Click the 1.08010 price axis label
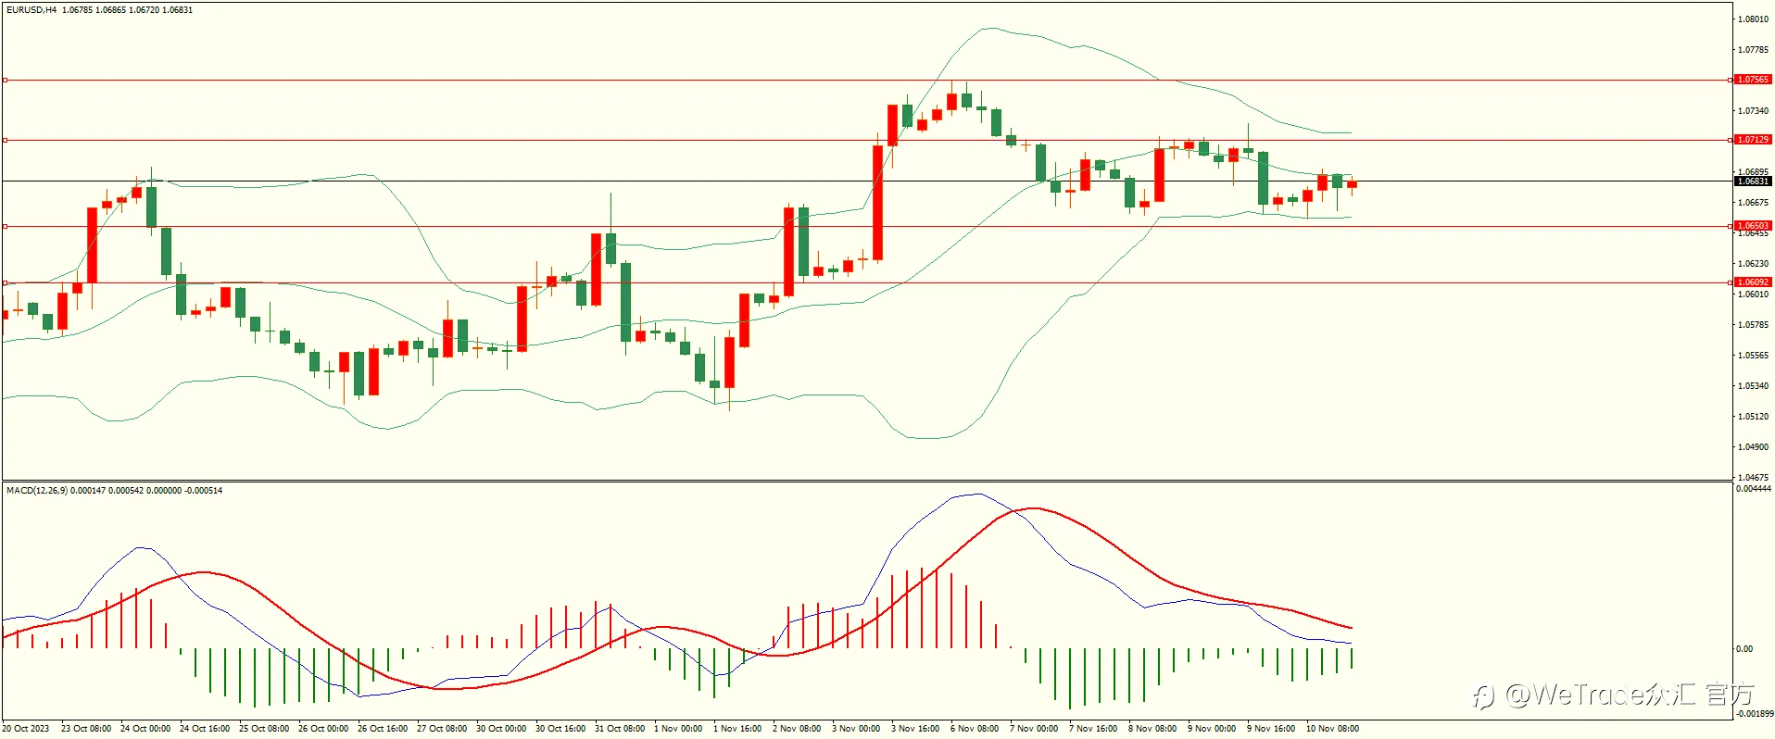 (1753, 19)
